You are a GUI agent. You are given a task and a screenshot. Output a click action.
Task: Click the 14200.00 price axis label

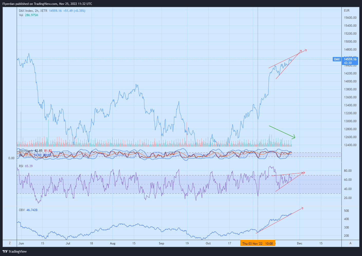pos(350,73)
